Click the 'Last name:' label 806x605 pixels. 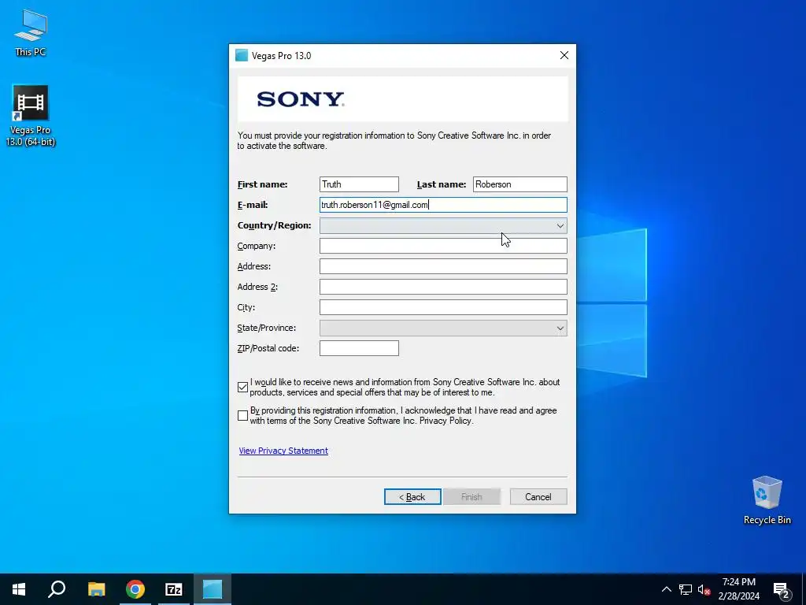(441, 184)
